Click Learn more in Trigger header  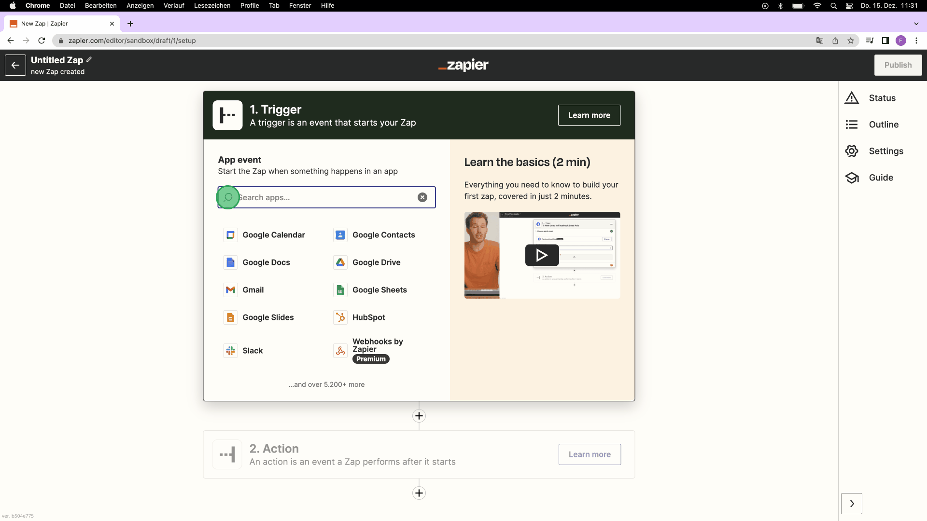tap(589, 115)
